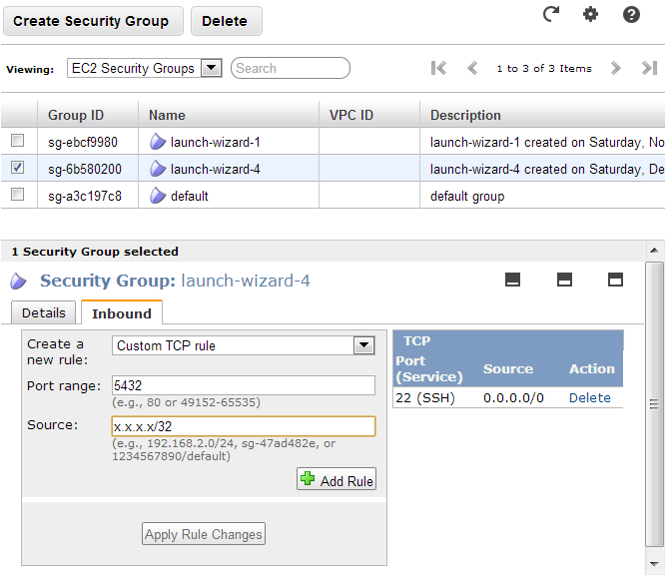670x583 pixels.
Task: Uncheck the sg-6b580200 row checkbox
Action: 18,167
